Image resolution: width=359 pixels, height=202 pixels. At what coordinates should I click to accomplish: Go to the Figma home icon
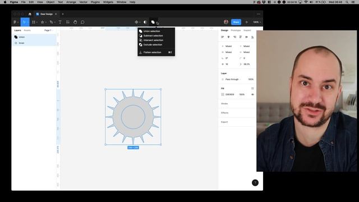point(30,14)
